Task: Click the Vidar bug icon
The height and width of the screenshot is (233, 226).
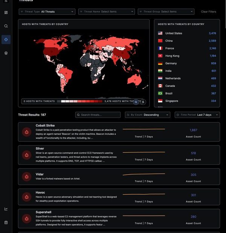Action: pyautogui.click(x=27, y=177)
